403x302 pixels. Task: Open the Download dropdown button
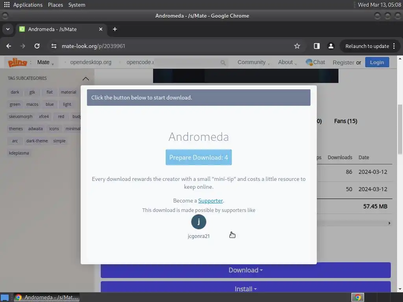click(246, 270)
